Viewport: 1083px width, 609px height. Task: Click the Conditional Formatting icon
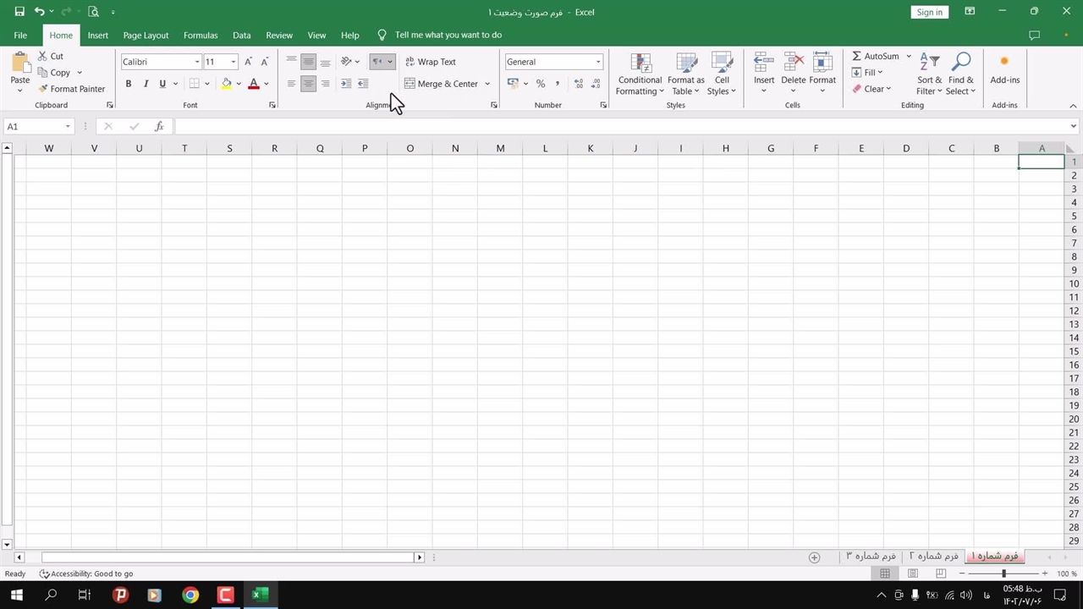[x=640, y=63]
